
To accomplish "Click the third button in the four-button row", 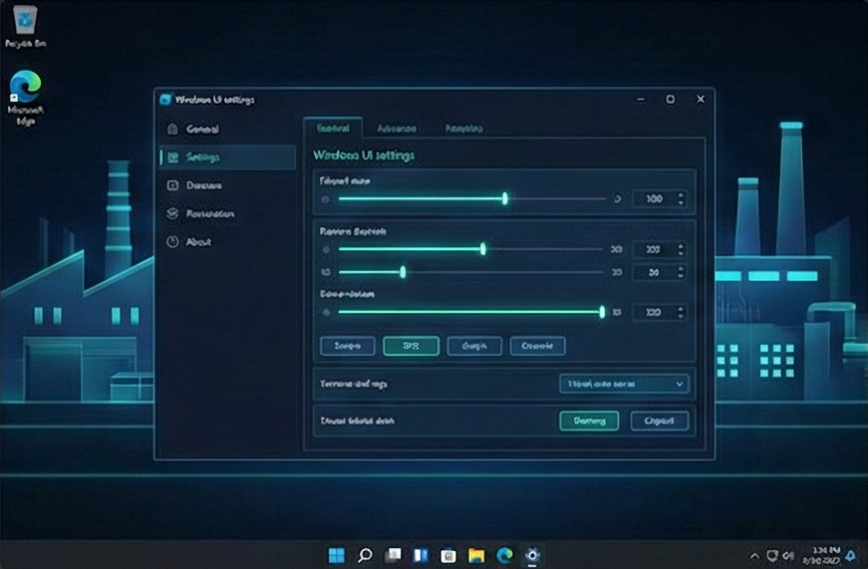I will [474, 346].
